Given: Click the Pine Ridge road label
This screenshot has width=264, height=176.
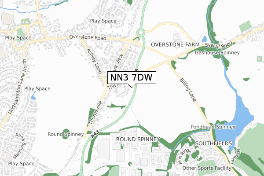Looking at the screenshot, I should pyautogui.click(x=183, y=157).
